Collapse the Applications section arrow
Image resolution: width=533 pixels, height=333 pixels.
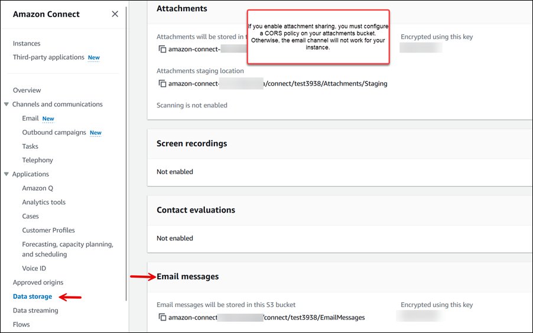(6, 174)
